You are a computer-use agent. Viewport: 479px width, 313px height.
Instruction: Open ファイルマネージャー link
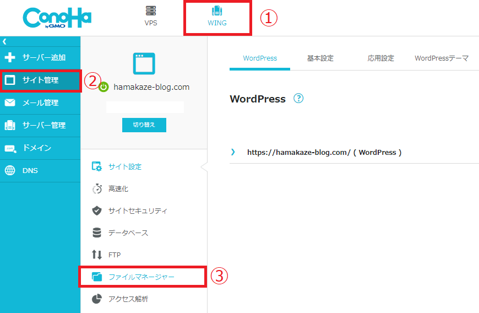click(141, 277)
